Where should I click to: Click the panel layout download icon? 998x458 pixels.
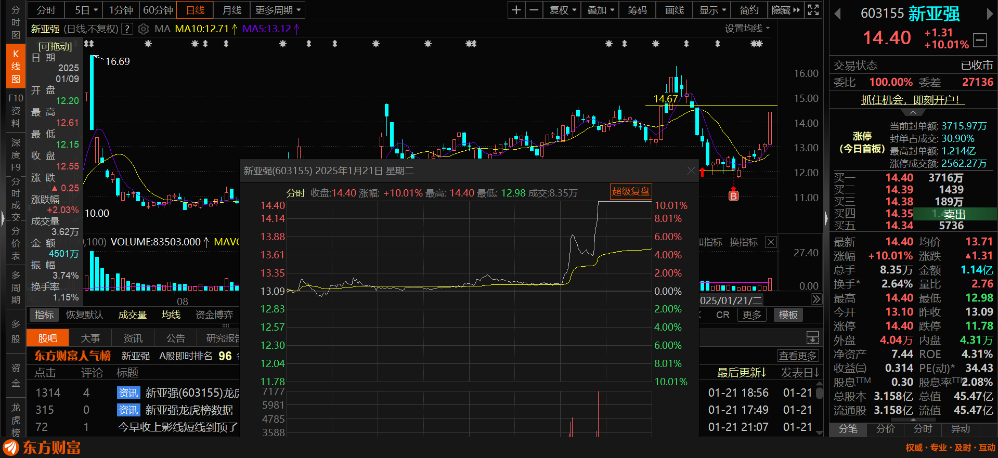(x=812, y=337)
